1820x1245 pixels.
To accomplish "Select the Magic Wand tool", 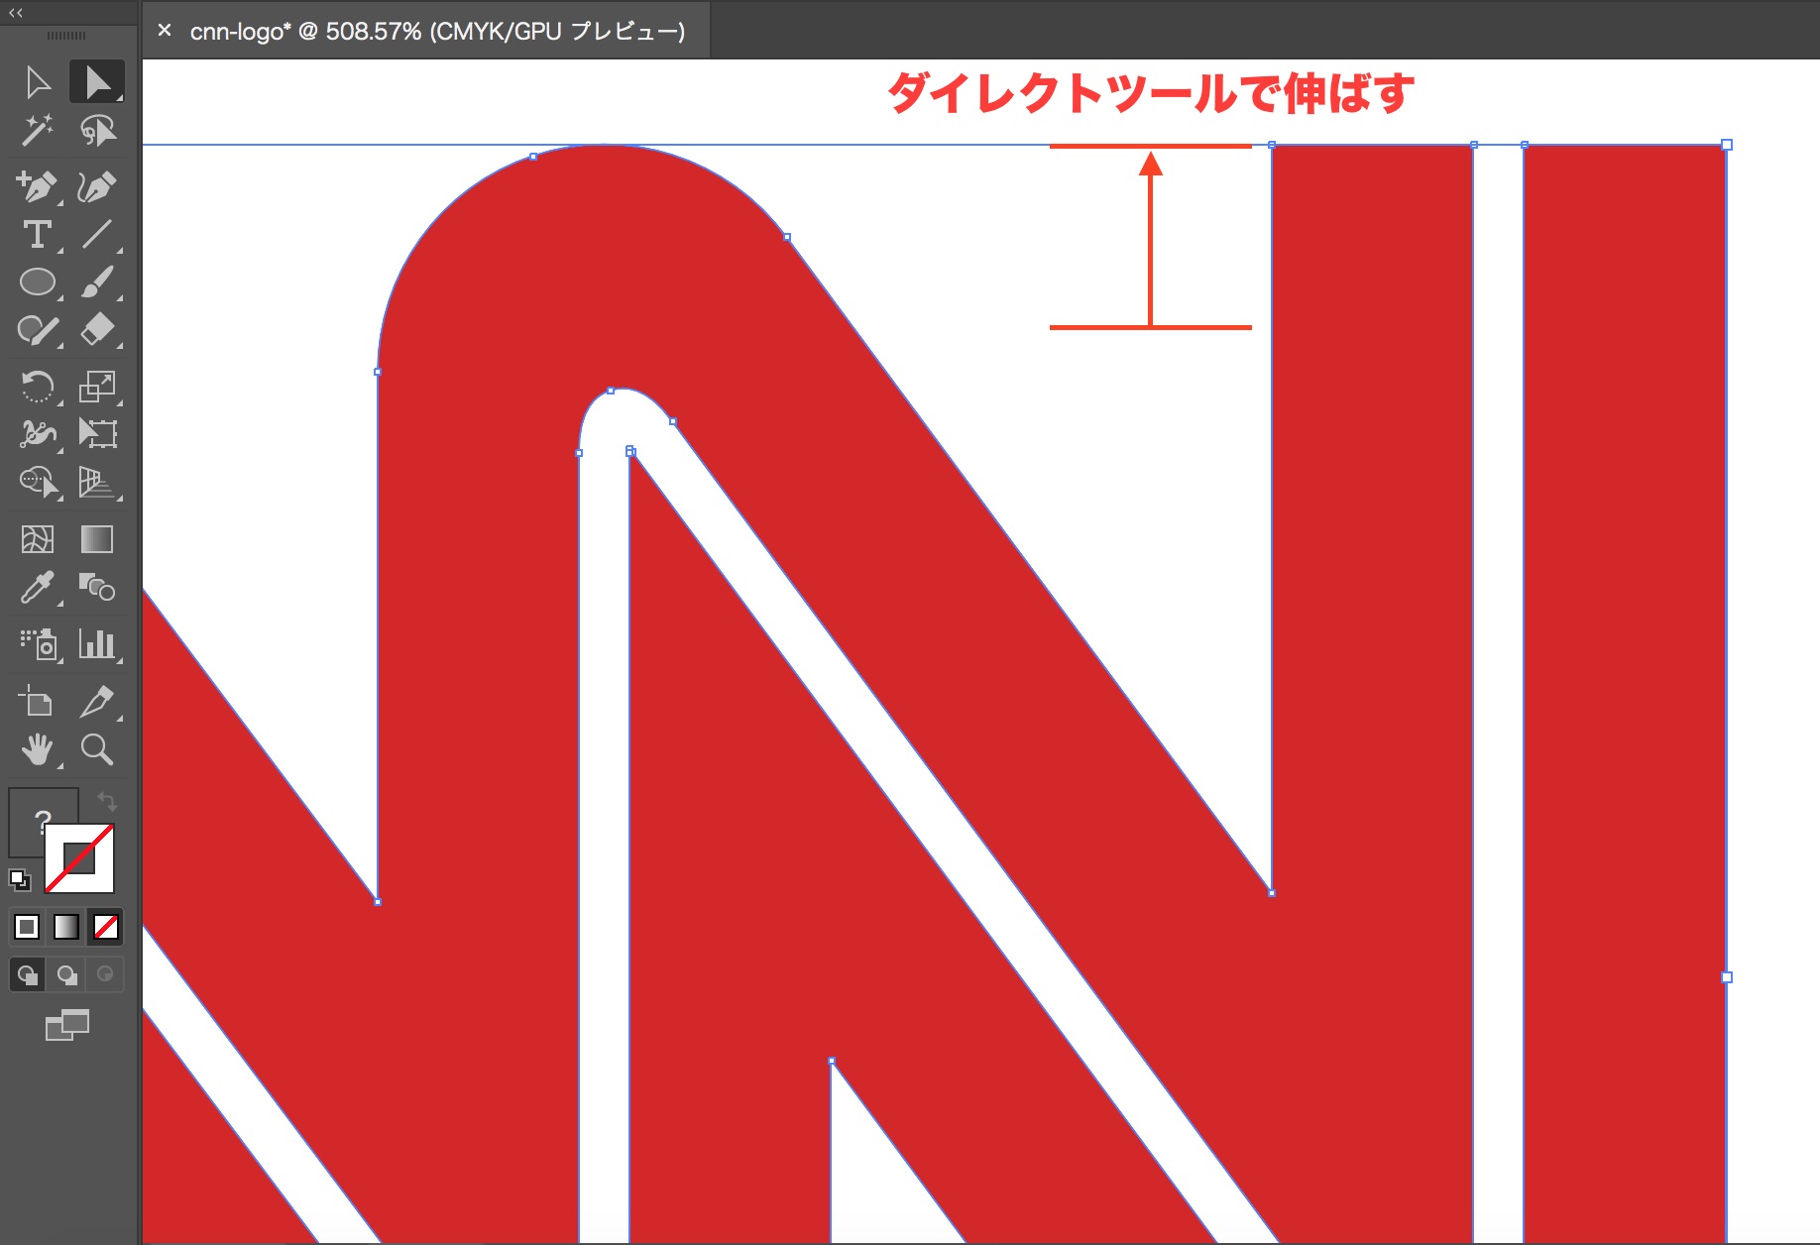I will 38,130.
